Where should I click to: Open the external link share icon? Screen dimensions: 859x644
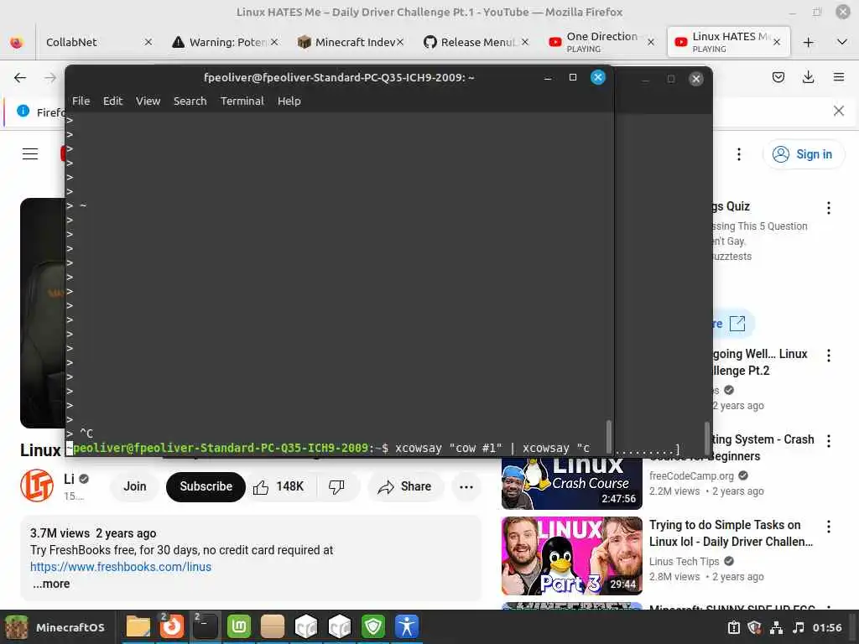tap(737, 324)
